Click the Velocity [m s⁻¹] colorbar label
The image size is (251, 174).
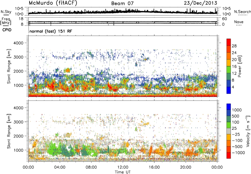point(248,131)
